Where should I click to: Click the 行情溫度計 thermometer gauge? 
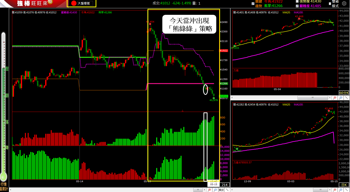4,107
